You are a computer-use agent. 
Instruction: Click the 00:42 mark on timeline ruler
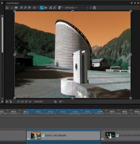pyautogui.click(x=124, y=112)
